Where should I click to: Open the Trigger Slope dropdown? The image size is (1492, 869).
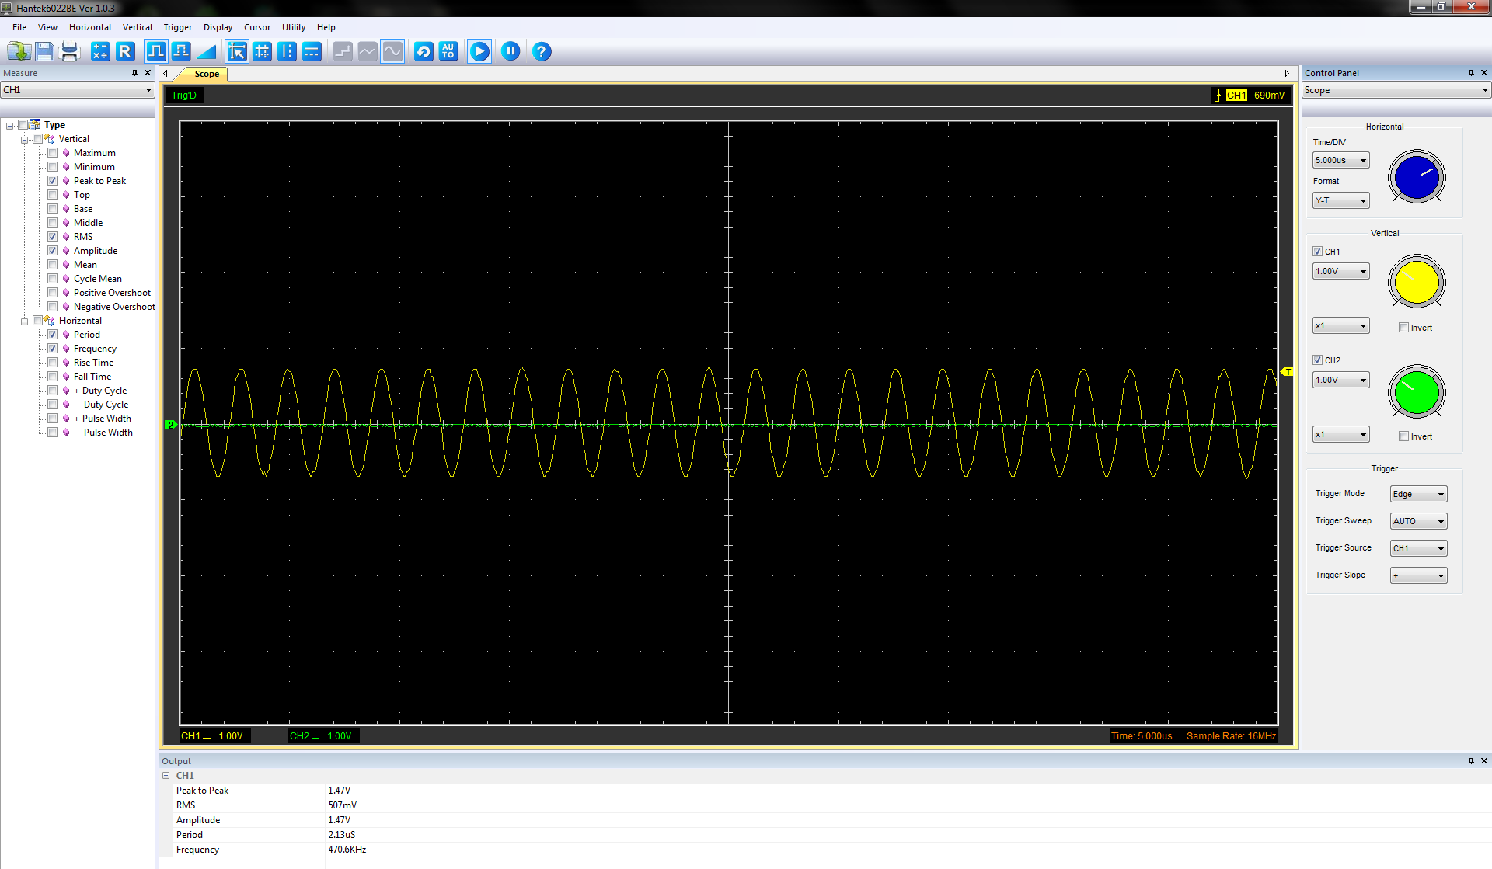(x=1419, y=576)
